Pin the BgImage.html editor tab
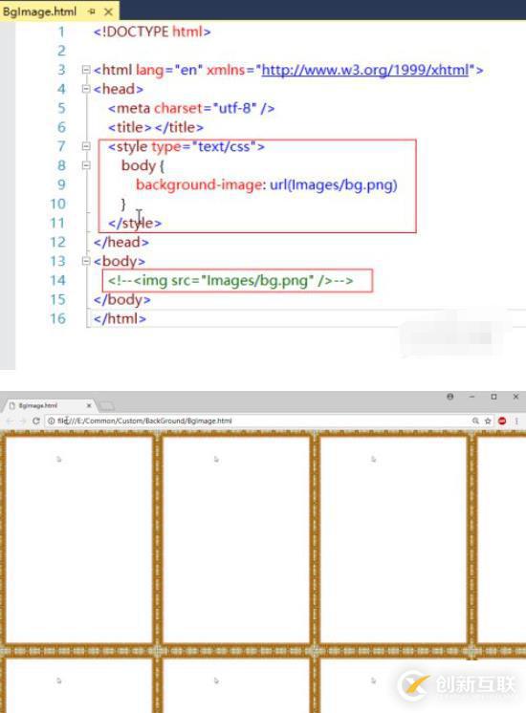The height and width of the screenshot is (713, 526). [93, 11]
